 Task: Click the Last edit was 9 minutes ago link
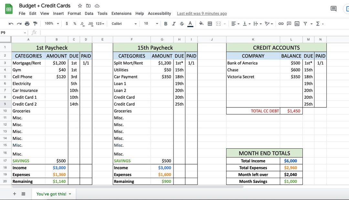[202, 14]
